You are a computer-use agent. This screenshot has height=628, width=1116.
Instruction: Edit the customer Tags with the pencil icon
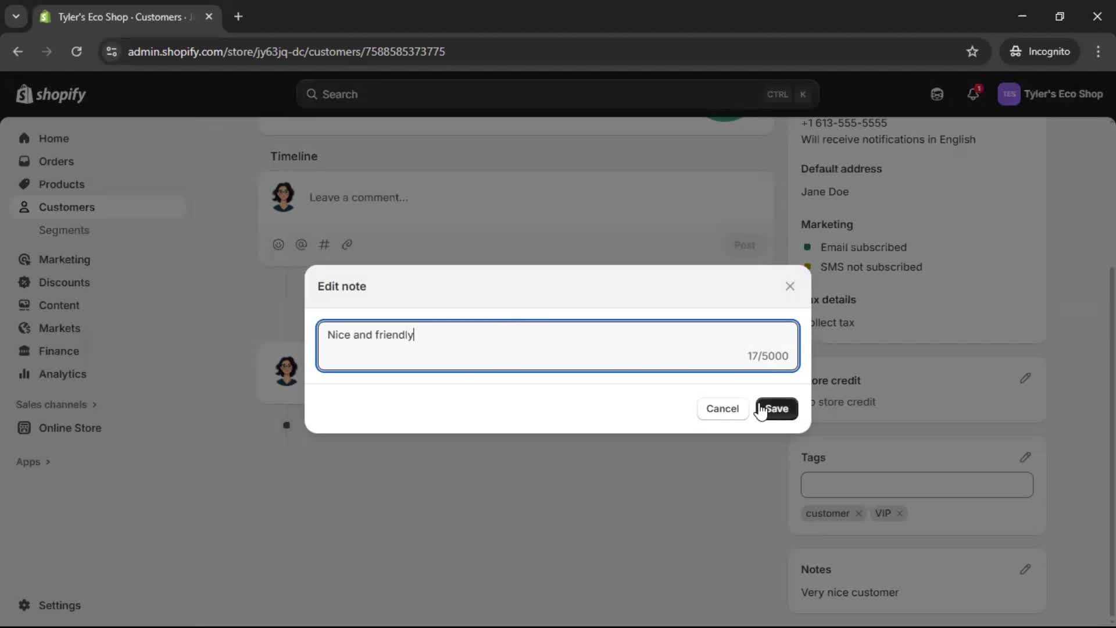[1025, 457]
